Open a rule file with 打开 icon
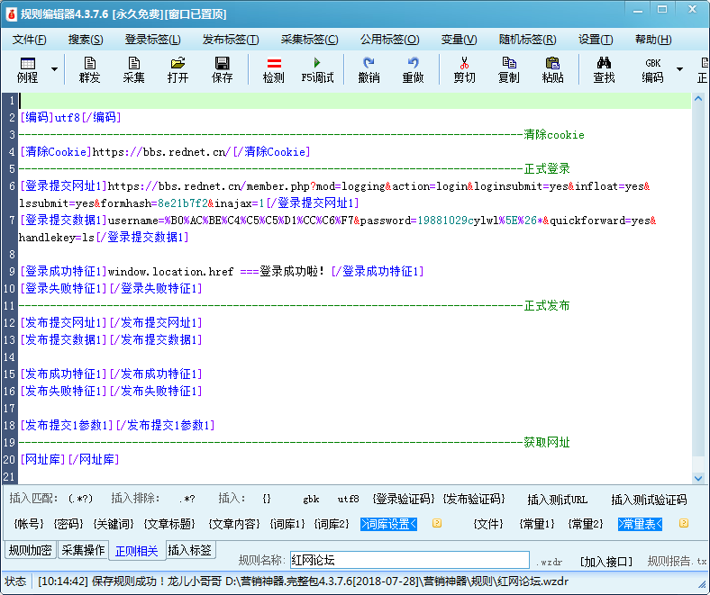The image size is (710, 595). coord(177,69)
